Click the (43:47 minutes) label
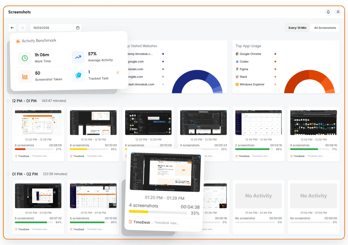 [54, 101]
